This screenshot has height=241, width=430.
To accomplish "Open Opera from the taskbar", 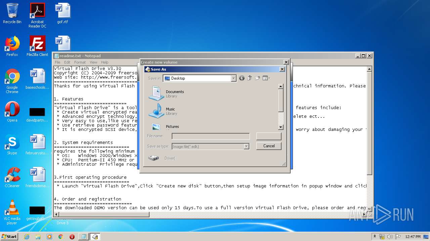I will (x=72, y=237).
